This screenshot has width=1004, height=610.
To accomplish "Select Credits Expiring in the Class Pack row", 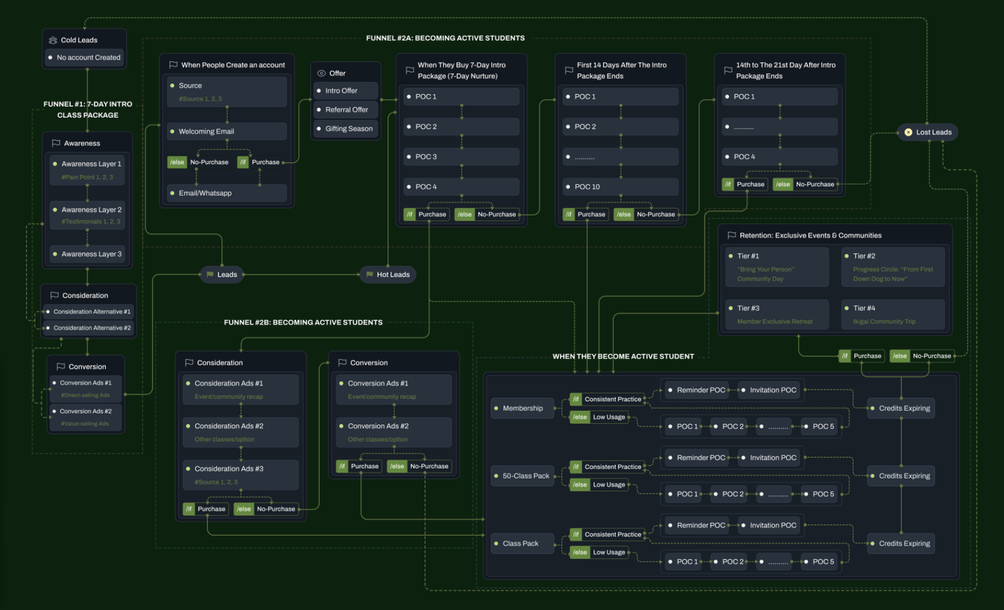I will [x=901, y=544].
